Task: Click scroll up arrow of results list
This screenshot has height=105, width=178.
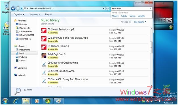Action: (x=151, y=28)
